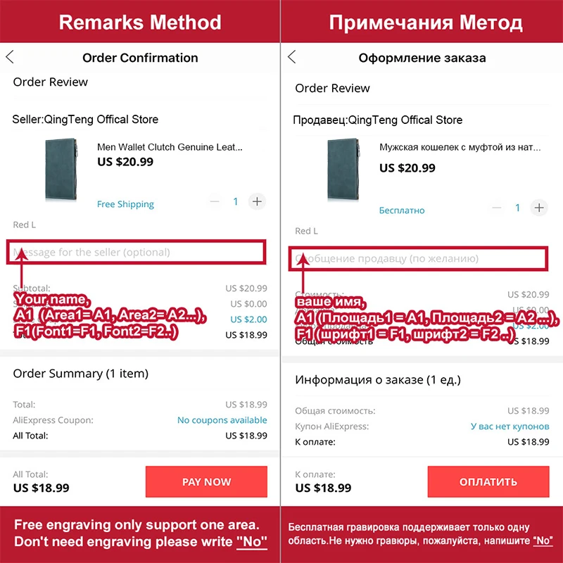Open No coupons available link
Screen dimensions: 563x563
point(222,420)
